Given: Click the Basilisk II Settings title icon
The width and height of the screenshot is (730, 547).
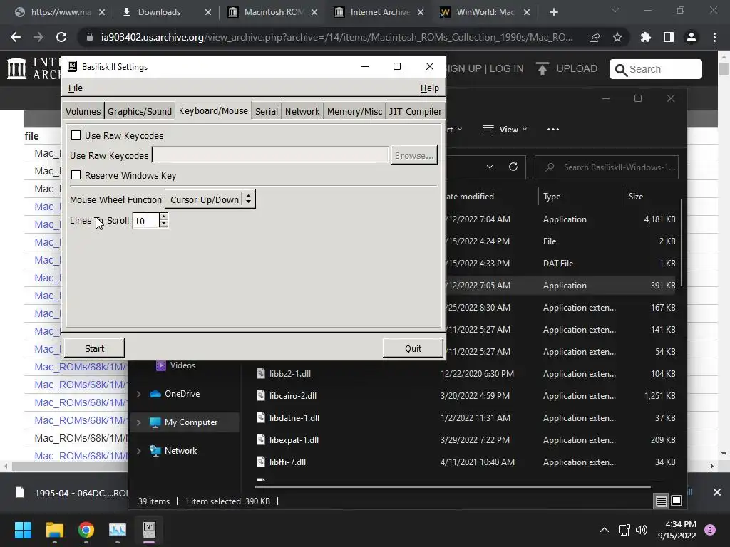Looking at the screenshot, I should 72,66.
